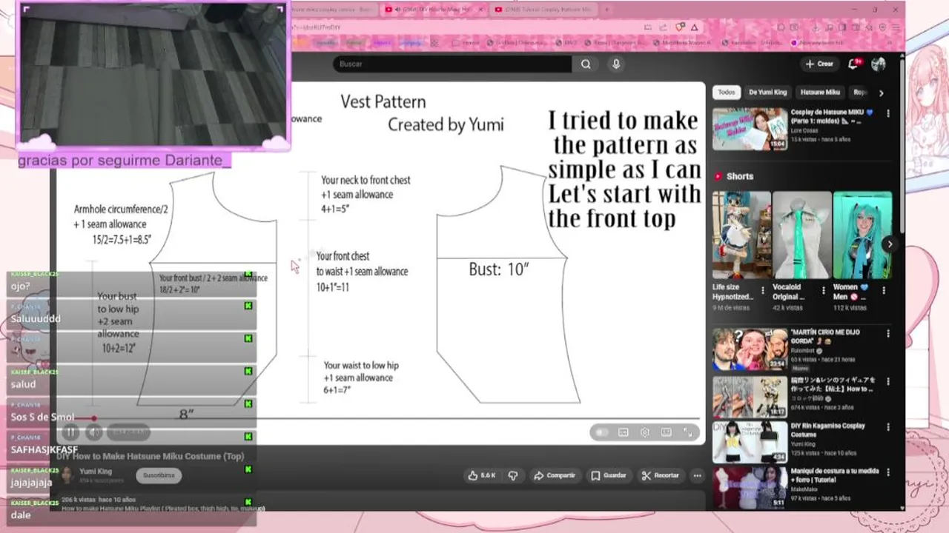Open the YouTube notifications bell
949x533 pixels.
[x=853, y=64]
